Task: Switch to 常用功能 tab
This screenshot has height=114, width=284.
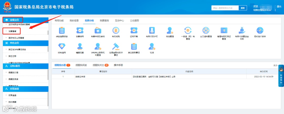Action: 59,20
